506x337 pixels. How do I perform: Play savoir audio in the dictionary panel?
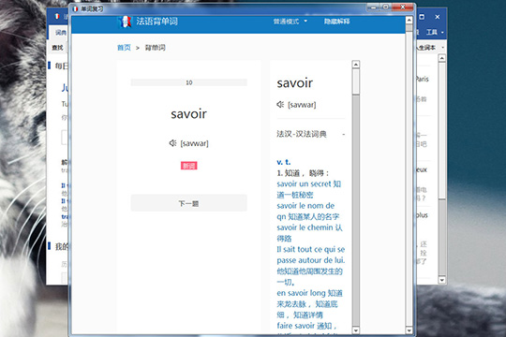[x=280, y=104]
